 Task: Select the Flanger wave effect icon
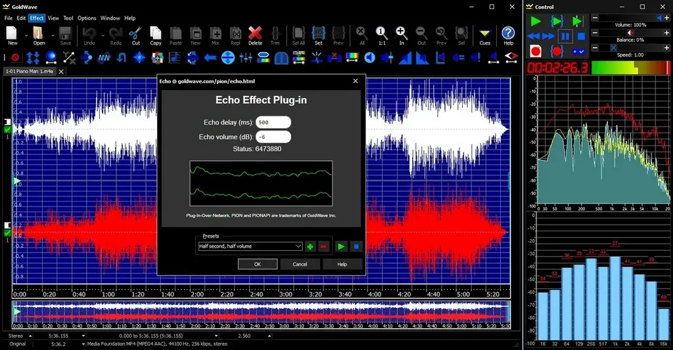104,57
